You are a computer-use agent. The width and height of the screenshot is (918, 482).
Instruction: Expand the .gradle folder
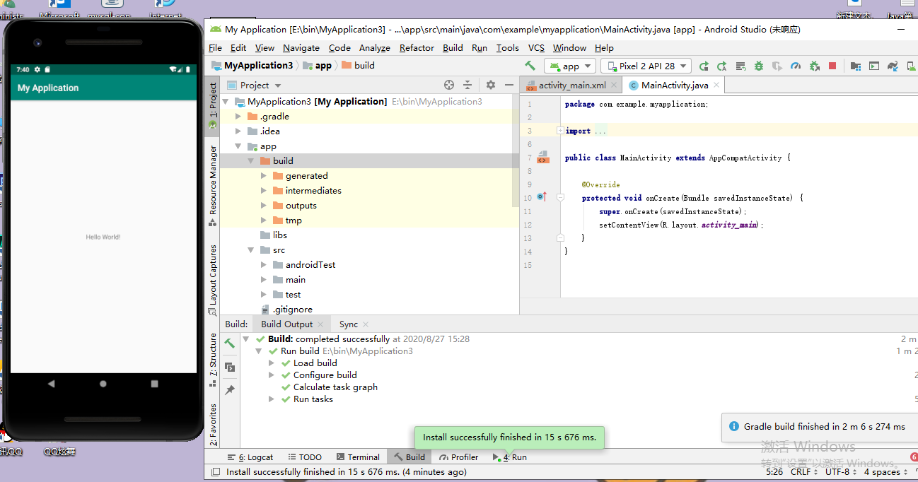pos(238,116)
